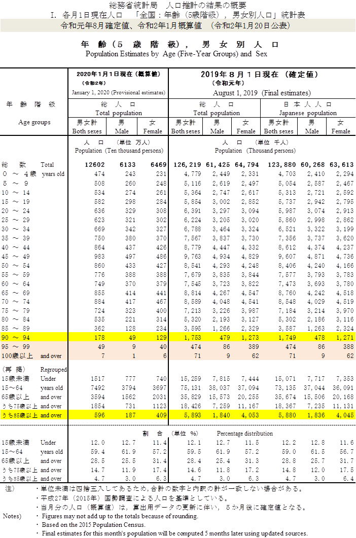Image resolution: width=356 pixels, height=538 pixels.
Task: Select the Japanese population total 123,880
Action: 280,165
